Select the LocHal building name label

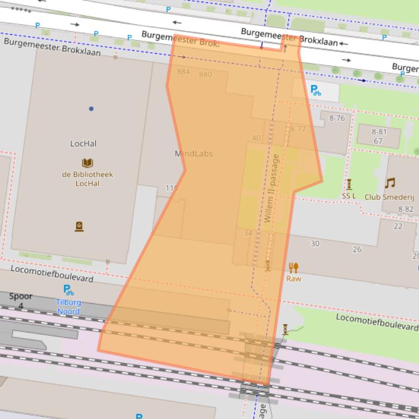click(x=83, y=144)
